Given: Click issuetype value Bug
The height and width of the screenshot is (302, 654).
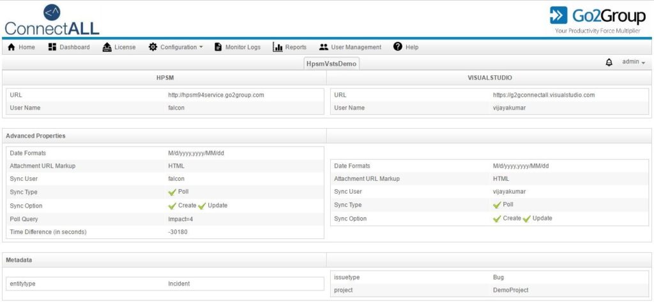Looking at the screenshot, I should click(498, 277).
